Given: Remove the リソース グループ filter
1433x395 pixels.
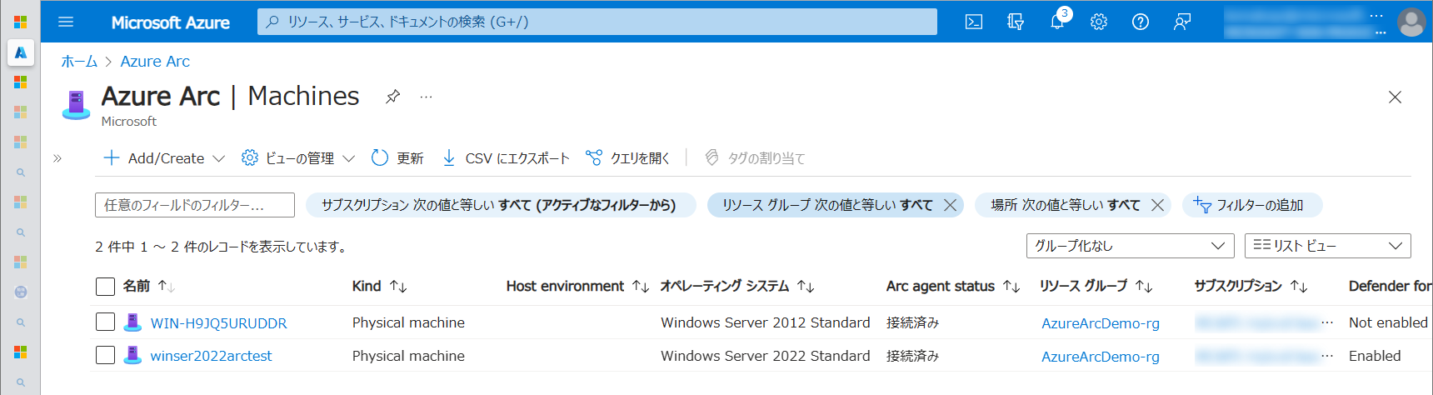Looking at the screenshot, I should [950, 205].
